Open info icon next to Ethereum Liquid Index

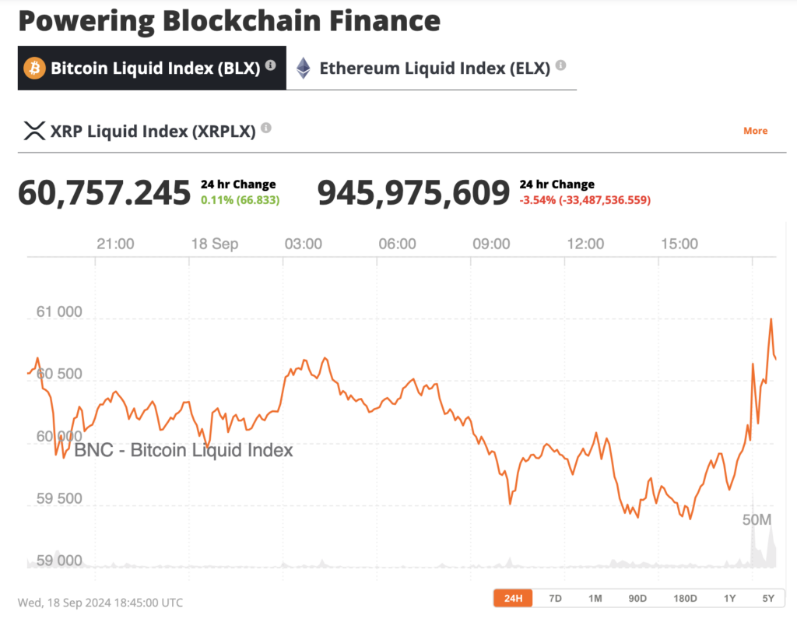[x=560, y=65]
